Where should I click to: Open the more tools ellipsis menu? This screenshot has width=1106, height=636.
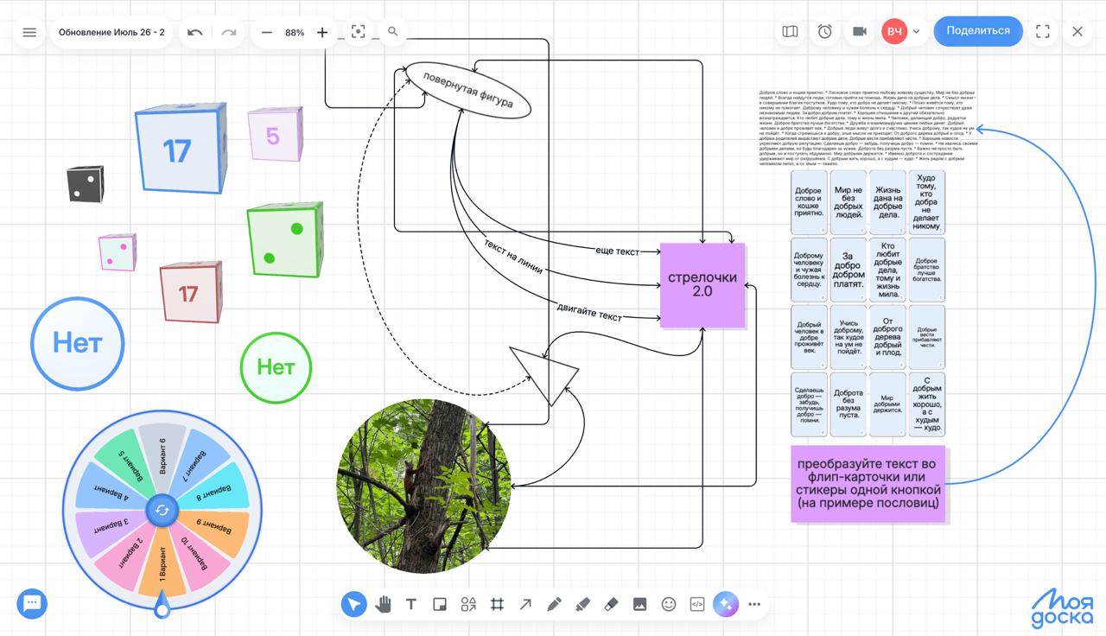pos(754,604)
